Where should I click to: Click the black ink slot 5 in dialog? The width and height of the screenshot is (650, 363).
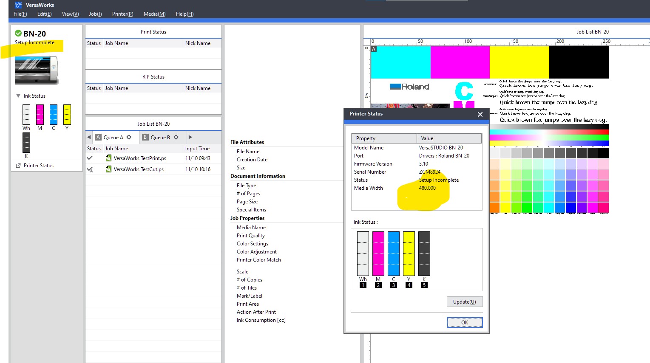(x=424, y=254)
